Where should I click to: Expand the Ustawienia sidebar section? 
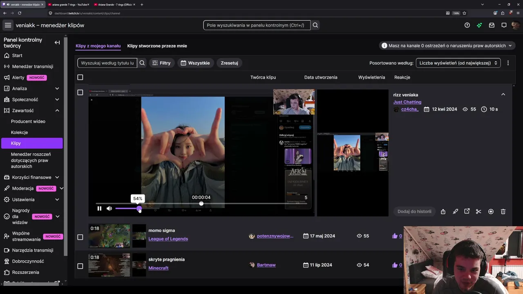[57, 200]
